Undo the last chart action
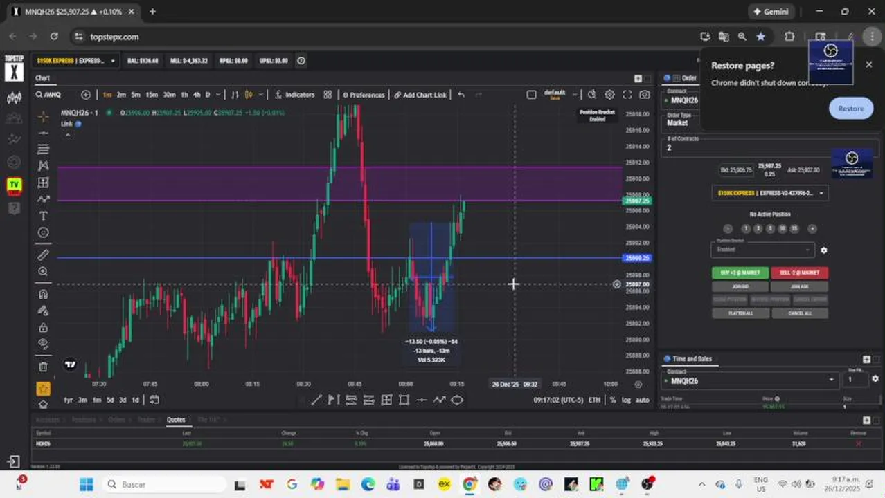The height and width of the screenshot is (498, 885). [x=461, y=95]
